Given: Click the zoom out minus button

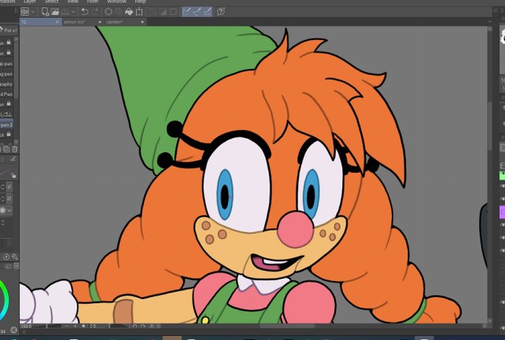Looking at the screenshot, I should click(67, 326).
